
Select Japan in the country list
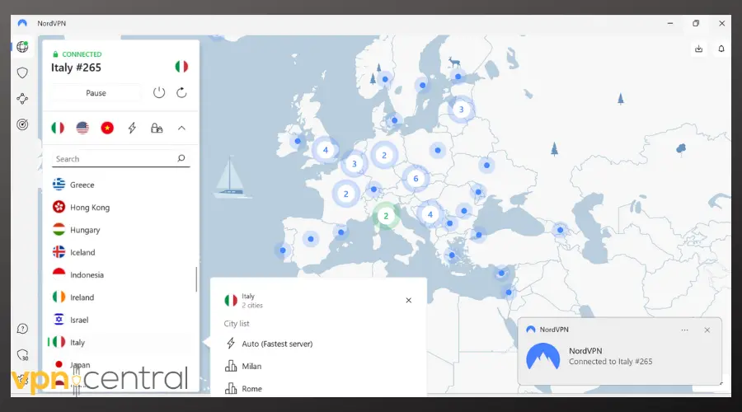(120, 365)
